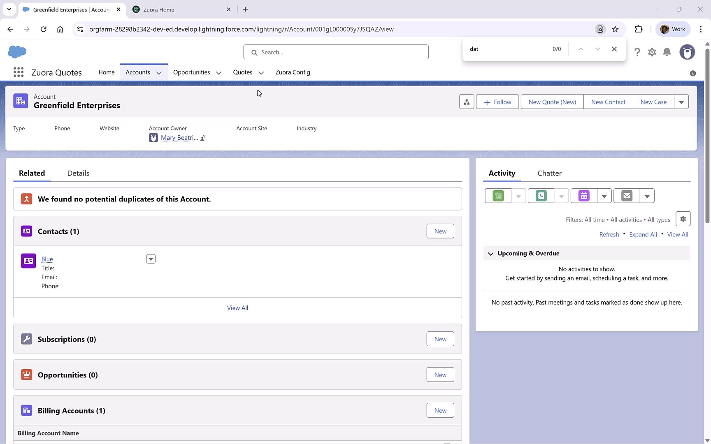Create a new task from the Activity panel
This screenshot has height=444, width=711.
click(x=497, y=196)
